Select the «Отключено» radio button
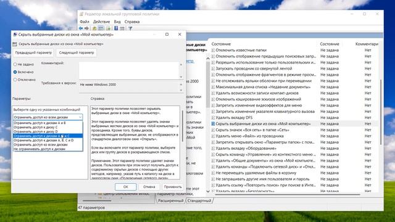 click(x=15, y=80)
